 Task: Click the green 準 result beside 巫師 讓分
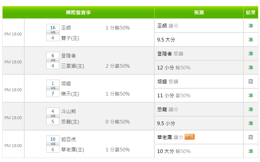tap(251, 26)
